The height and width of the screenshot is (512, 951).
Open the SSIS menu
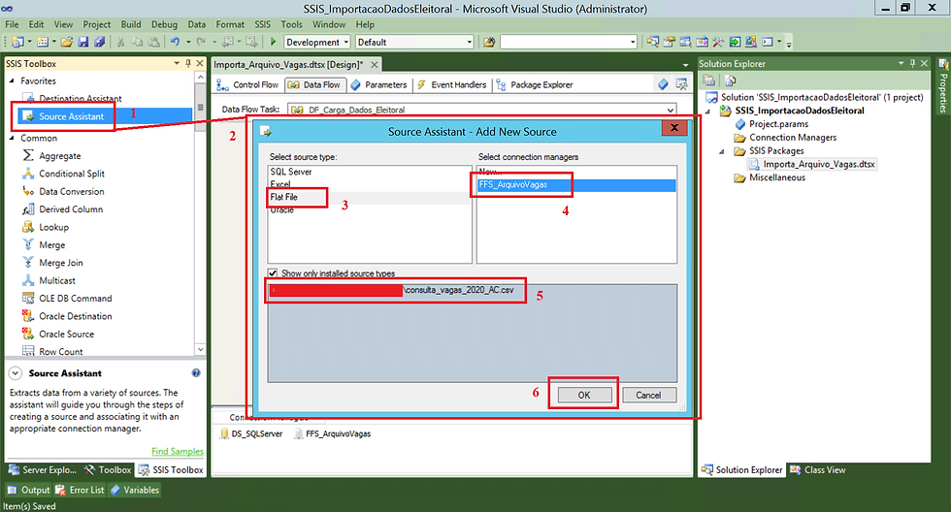point(263,24)
